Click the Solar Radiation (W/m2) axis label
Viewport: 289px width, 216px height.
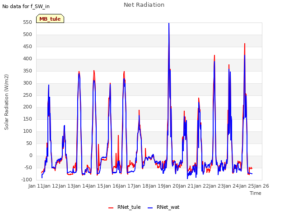pos(6,102)
